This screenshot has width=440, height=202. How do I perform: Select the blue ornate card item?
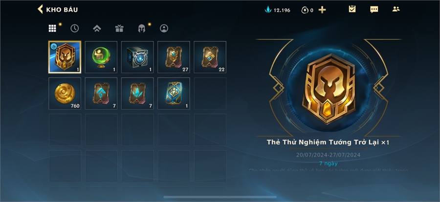tap(174, 93)
